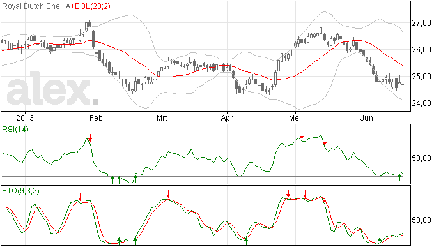Click the 26,00 price axis label

click(x=421, y=50)
